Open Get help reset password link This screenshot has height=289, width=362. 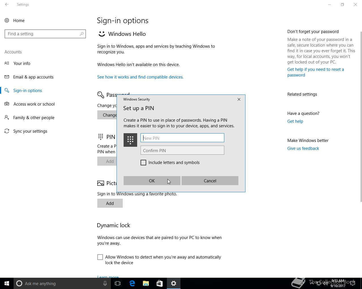point(316,72)
